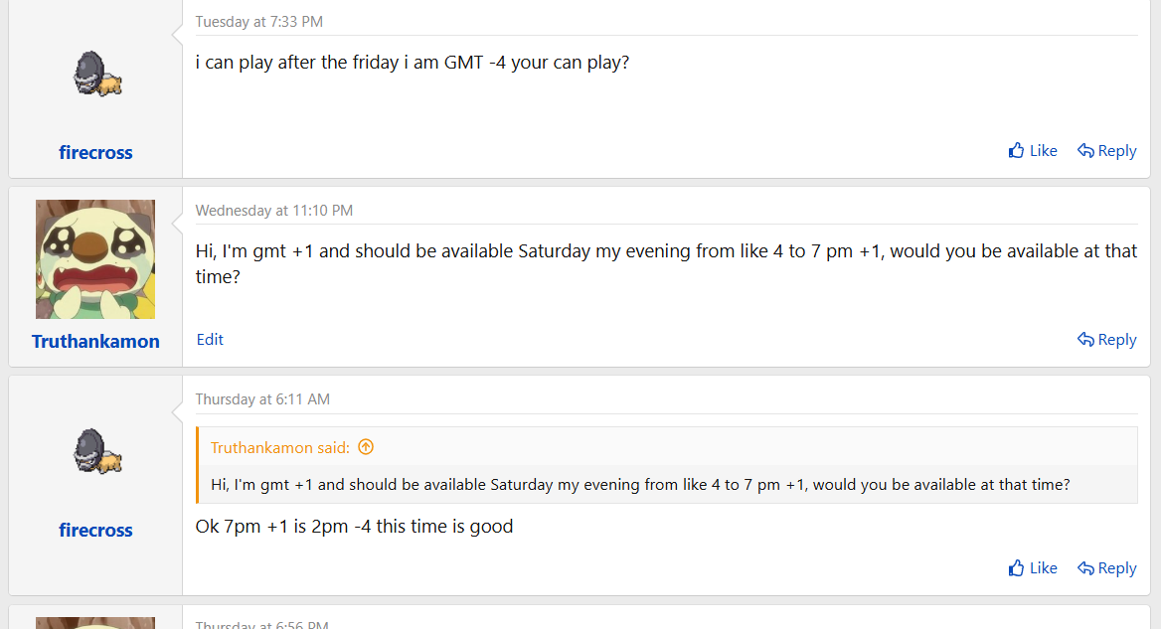Click the thumbs-up Like icon on Tuesday's post

[x=1016, y=151]
